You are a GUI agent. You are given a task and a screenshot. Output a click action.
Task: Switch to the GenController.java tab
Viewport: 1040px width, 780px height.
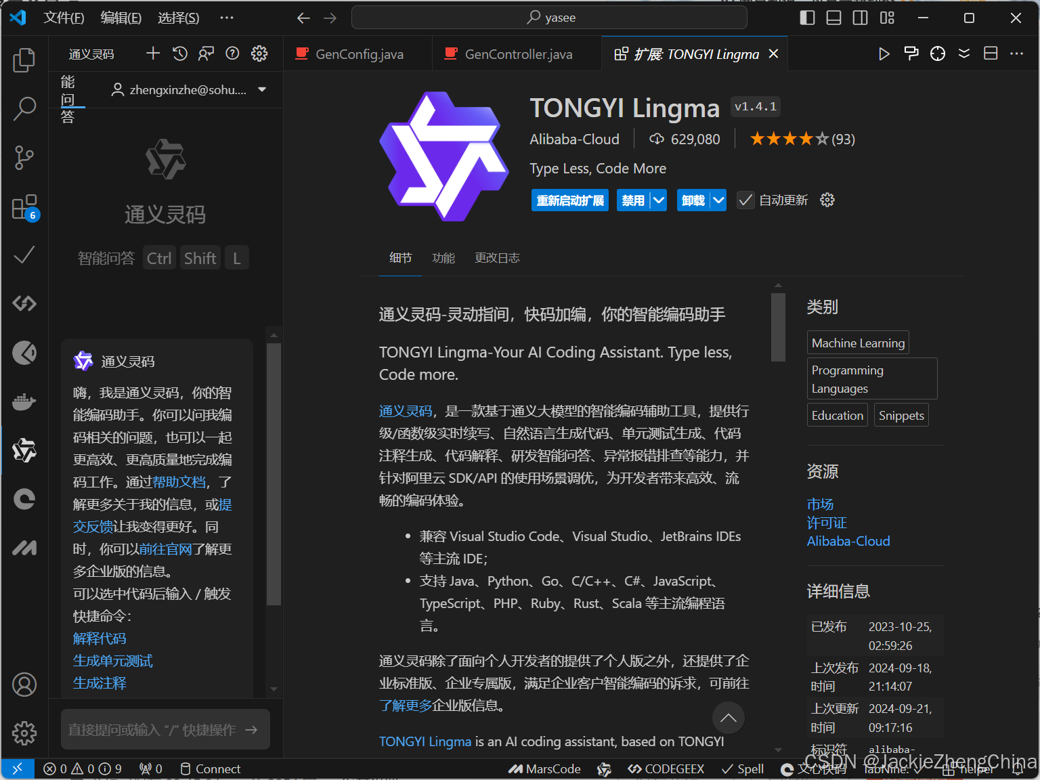[516, 54]
